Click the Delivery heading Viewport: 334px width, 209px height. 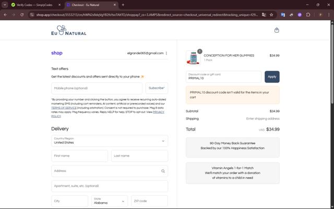click(60, 129)
